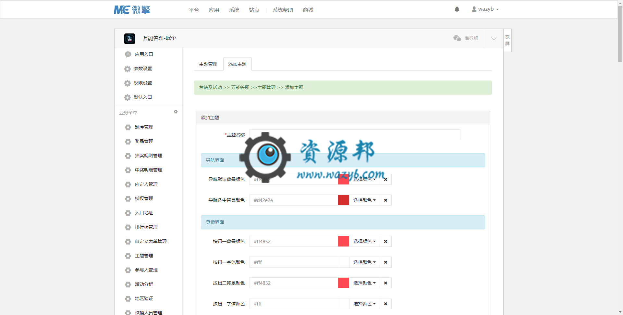
Task: Open 活动分析 in the sidebar
Action: (144, 284)
